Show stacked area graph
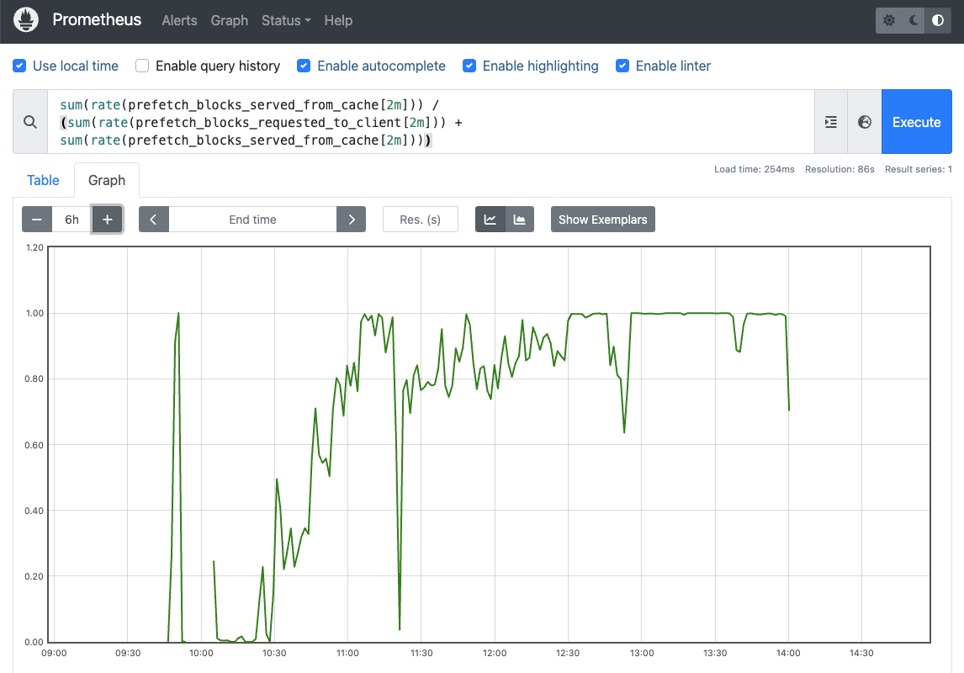 click(x=520, y=220)
